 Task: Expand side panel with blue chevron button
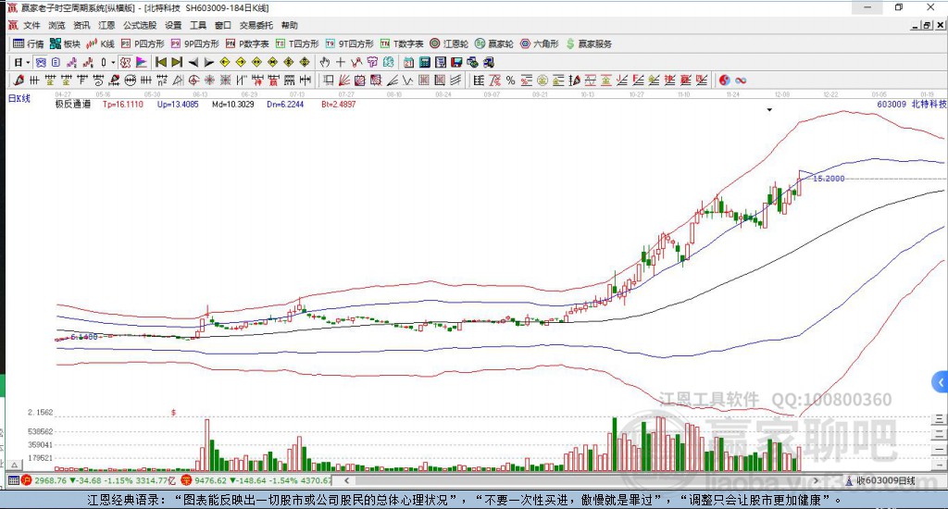pyautogui.click(x=941, y=382)
